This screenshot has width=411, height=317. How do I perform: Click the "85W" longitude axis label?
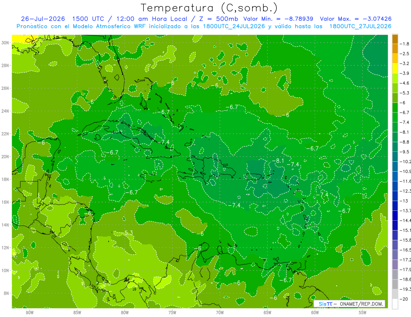tap(77, 313)
